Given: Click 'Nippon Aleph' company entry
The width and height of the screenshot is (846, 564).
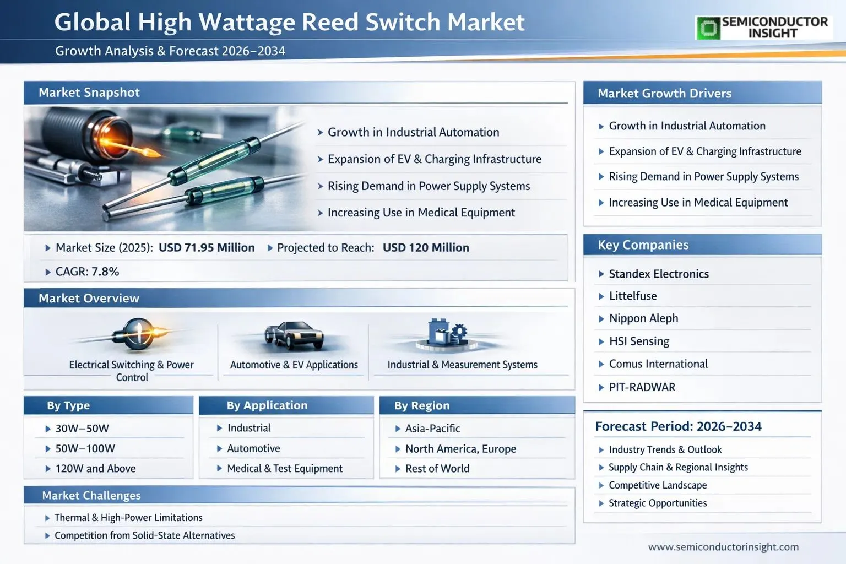Looking at the screenshot, I should [643, 318].
